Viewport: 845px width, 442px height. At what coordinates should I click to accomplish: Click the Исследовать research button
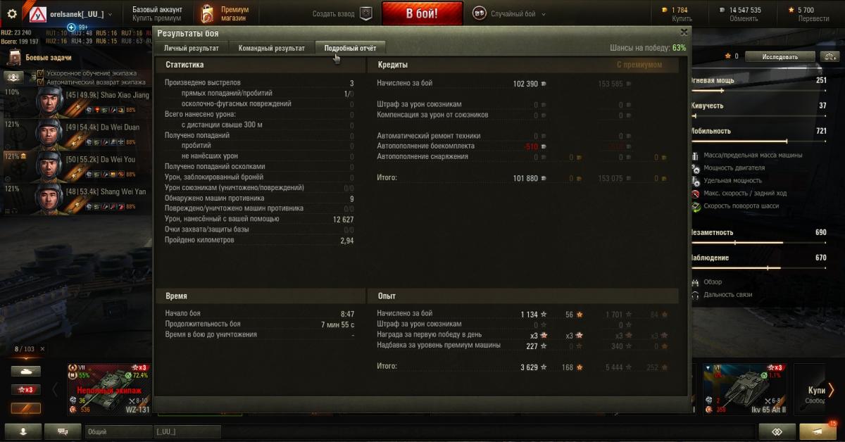click(x=780, y=57)
